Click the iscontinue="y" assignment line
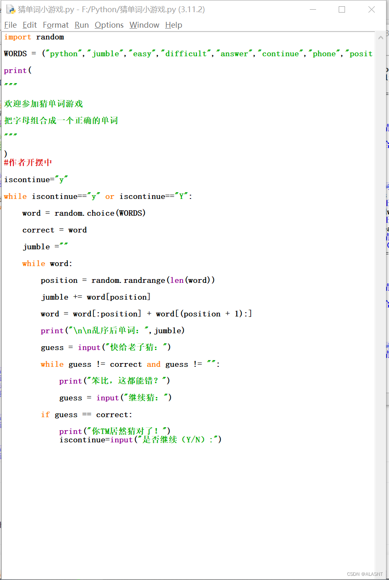The height and width of the screenshot is (580, 389). (x=36, y=179)
